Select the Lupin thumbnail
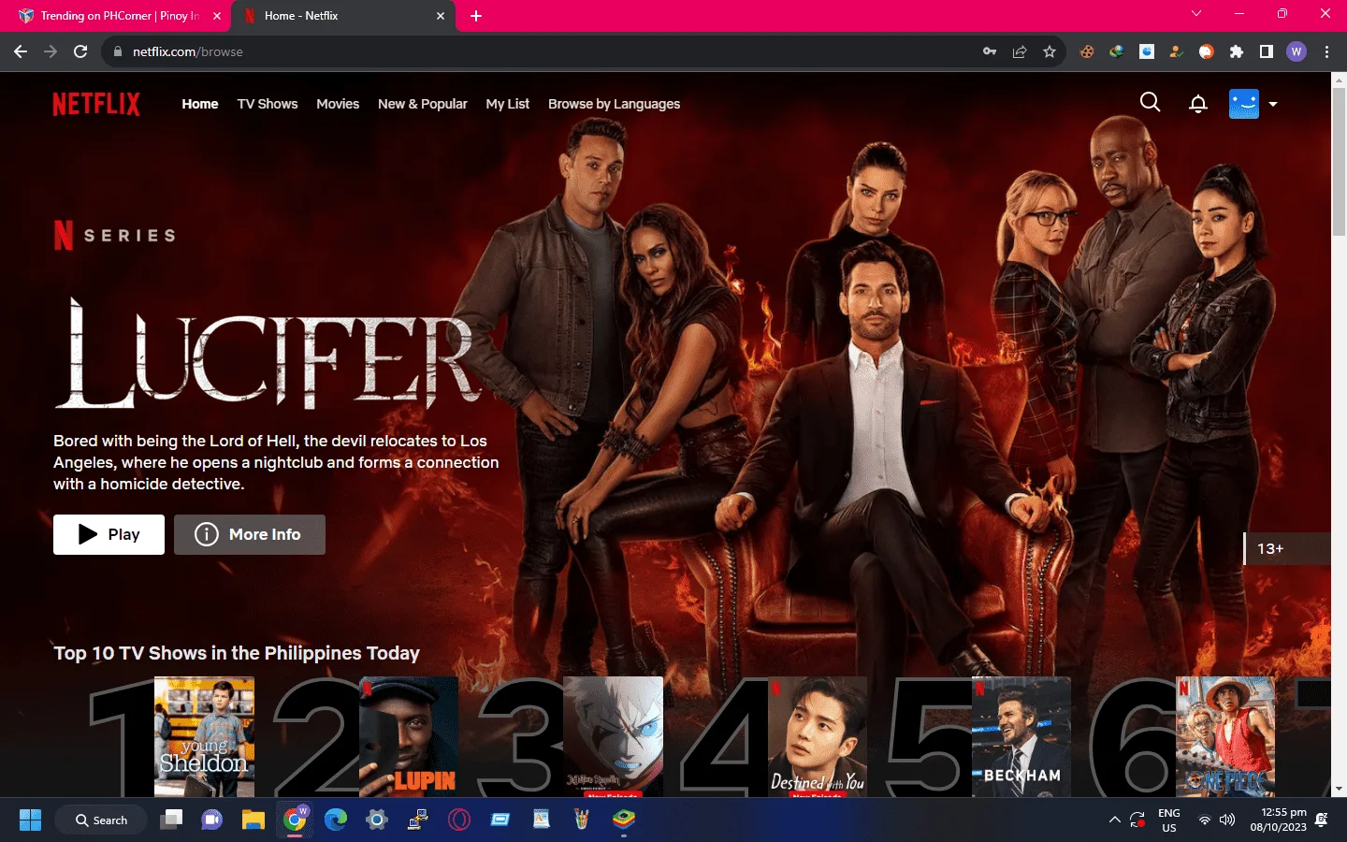 click(x=409, y=737)
